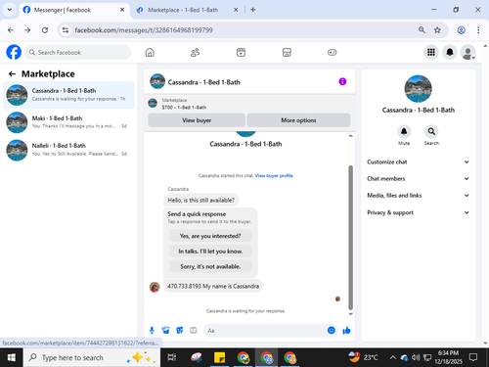Open the Chrome three-dot menu
489x367 pixels.
coord(478,30)
